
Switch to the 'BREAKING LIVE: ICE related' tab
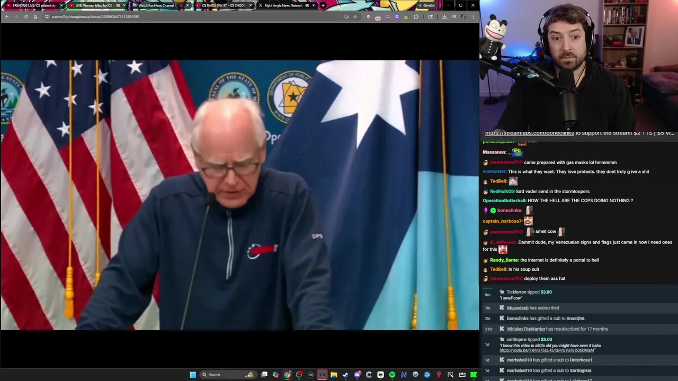coord(34,5)
